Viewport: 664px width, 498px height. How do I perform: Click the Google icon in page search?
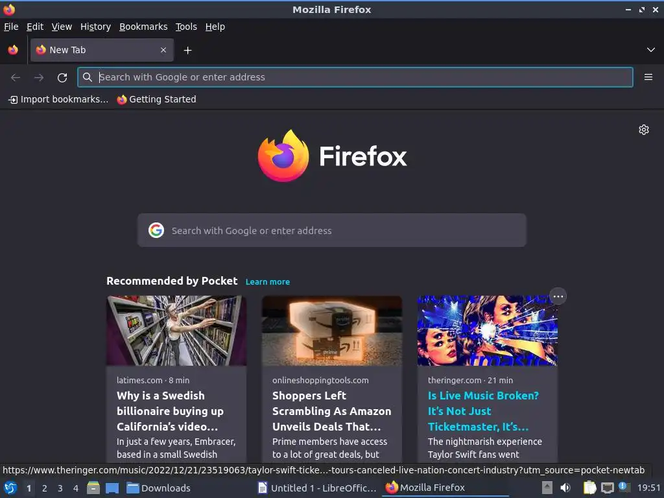pyautogui.click(x=156, y=230)
